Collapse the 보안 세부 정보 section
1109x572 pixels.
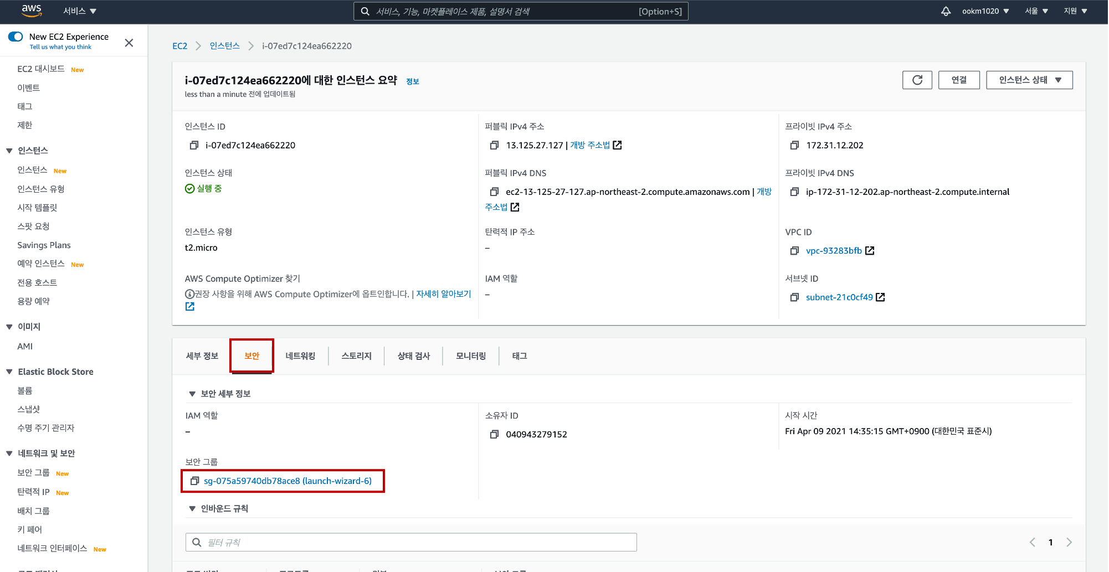coord(192,394)
